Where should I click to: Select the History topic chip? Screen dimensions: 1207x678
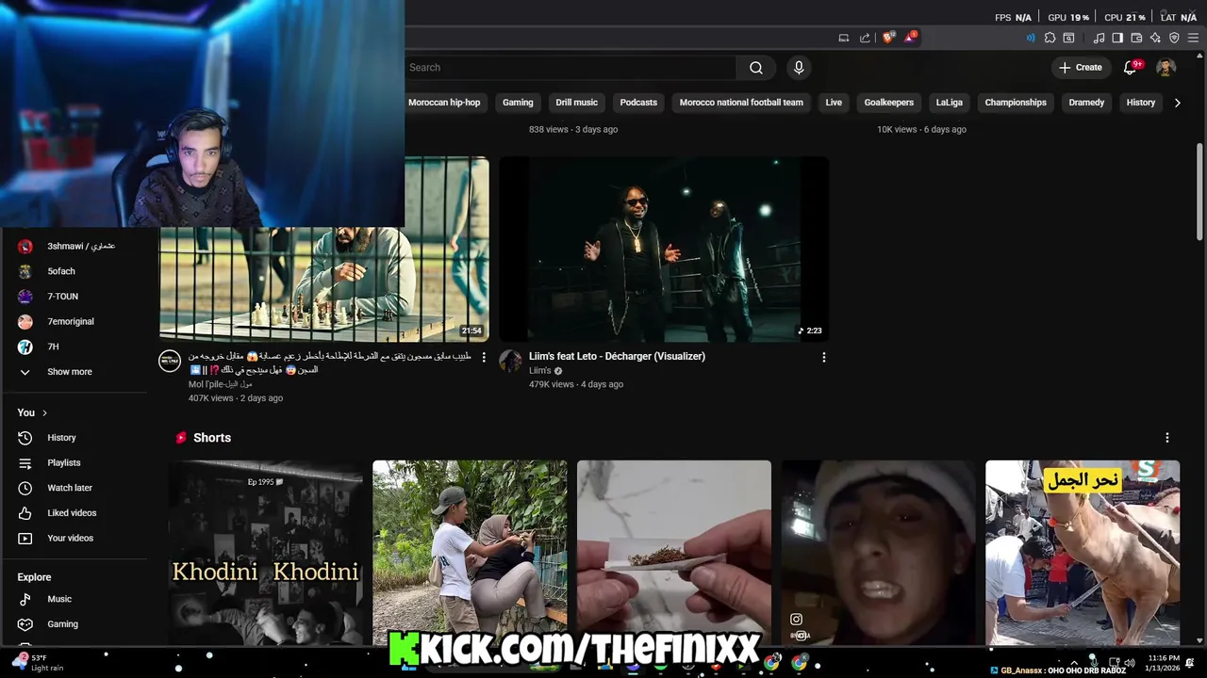coord(1140,103)
